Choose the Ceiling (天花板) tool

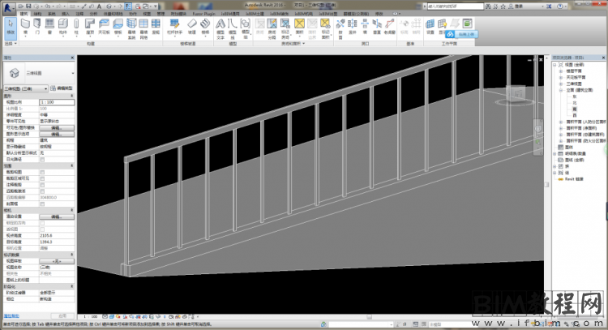[104, 27]
